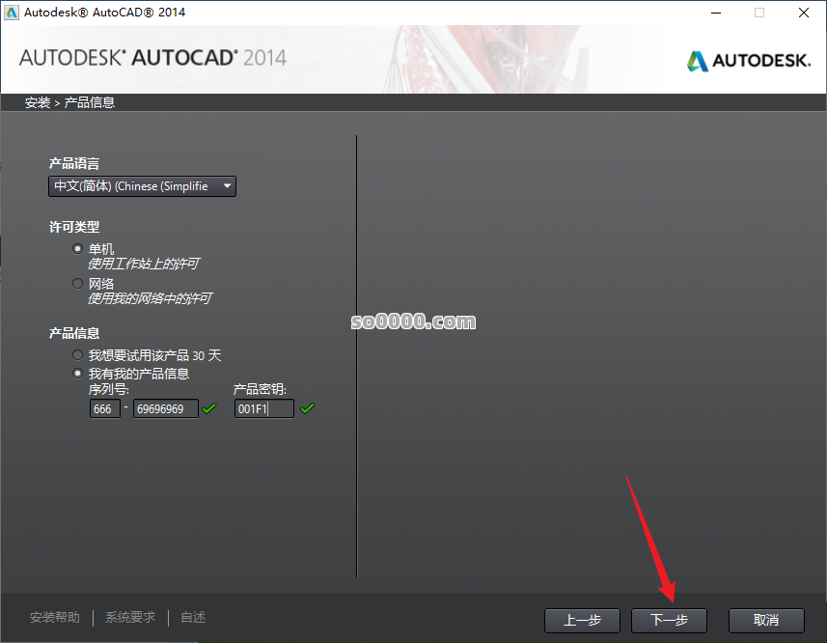Click the green checkmark beside the product key
827x643 pixels.
tap(308, 408)
